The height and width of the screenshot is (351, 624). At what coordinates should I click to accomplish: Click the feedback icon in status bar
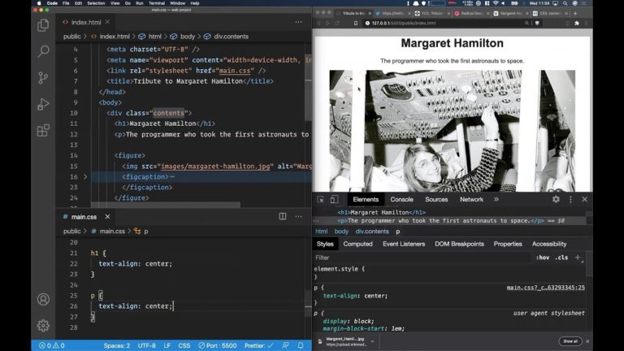point(285,345)
